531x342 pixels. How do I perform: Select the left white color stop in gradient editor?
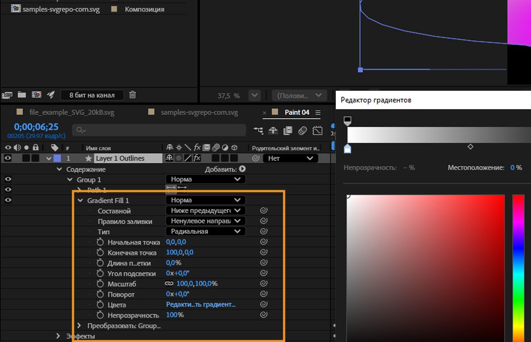tap(347, 149)
